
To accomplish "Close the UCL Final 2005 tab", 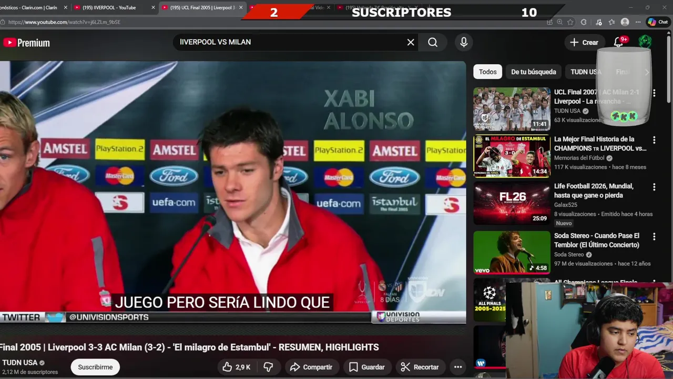I will (x=240, y=8).
